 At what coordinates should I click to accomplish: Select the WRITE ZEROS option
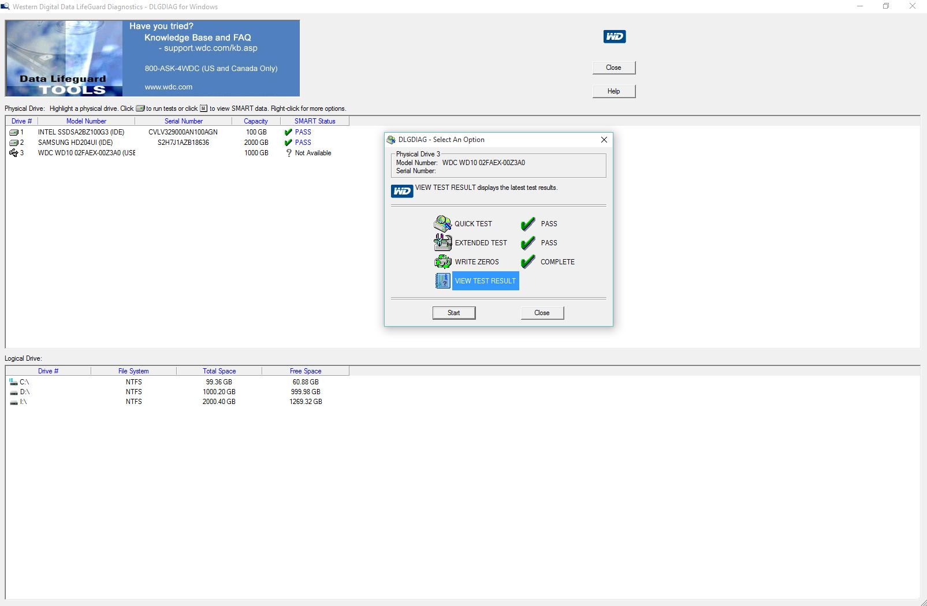[x=476, y=262]
